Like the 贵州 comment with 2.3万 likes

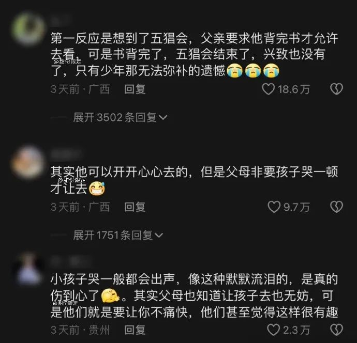pos(273,330)
